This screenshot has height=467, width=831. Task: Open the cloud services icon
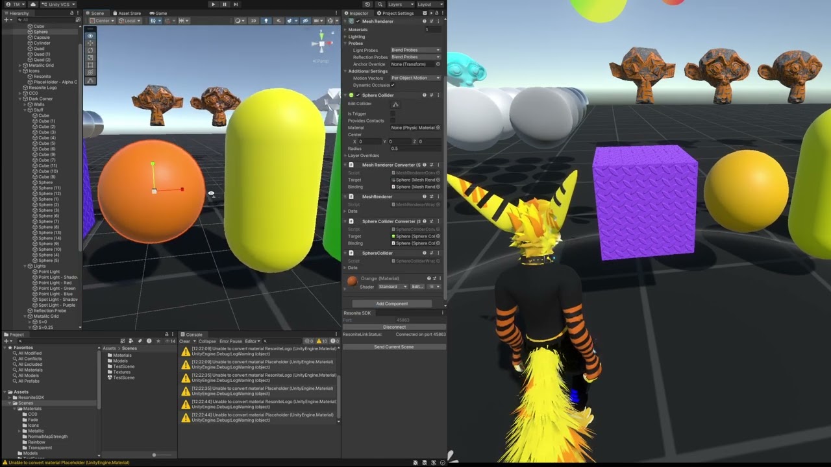coord(33,5)
